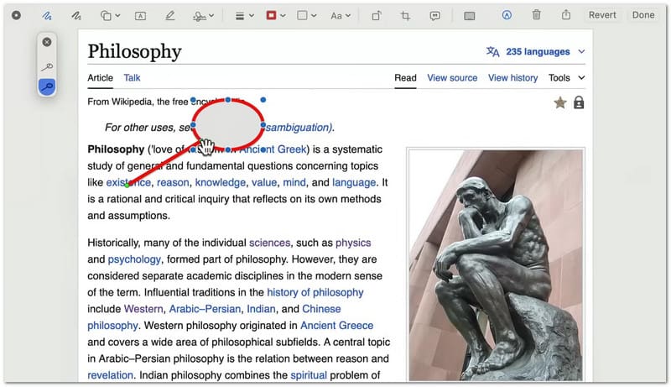
Task: Click the Revert button
Action: pyautogui.click(x=602, y=15)
